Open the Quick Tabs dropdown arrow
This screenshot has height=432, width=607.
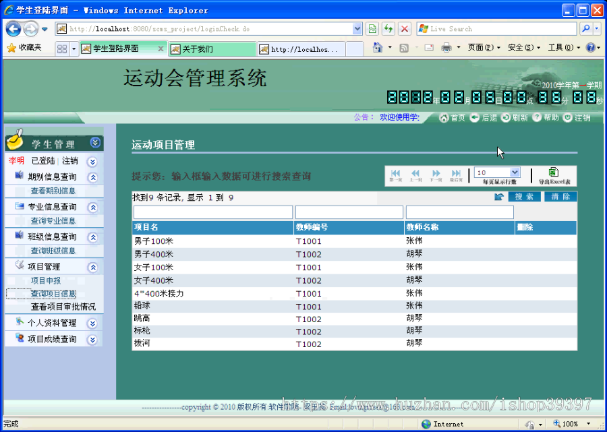click(x=74, y=49)
